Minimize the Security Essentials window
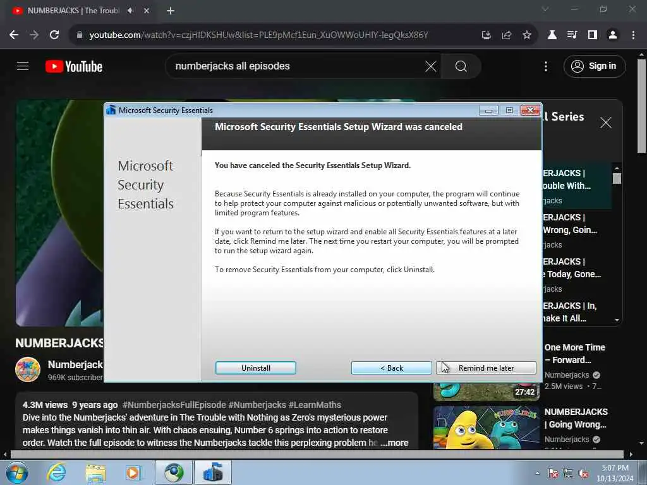 click(x=488, y=110)
